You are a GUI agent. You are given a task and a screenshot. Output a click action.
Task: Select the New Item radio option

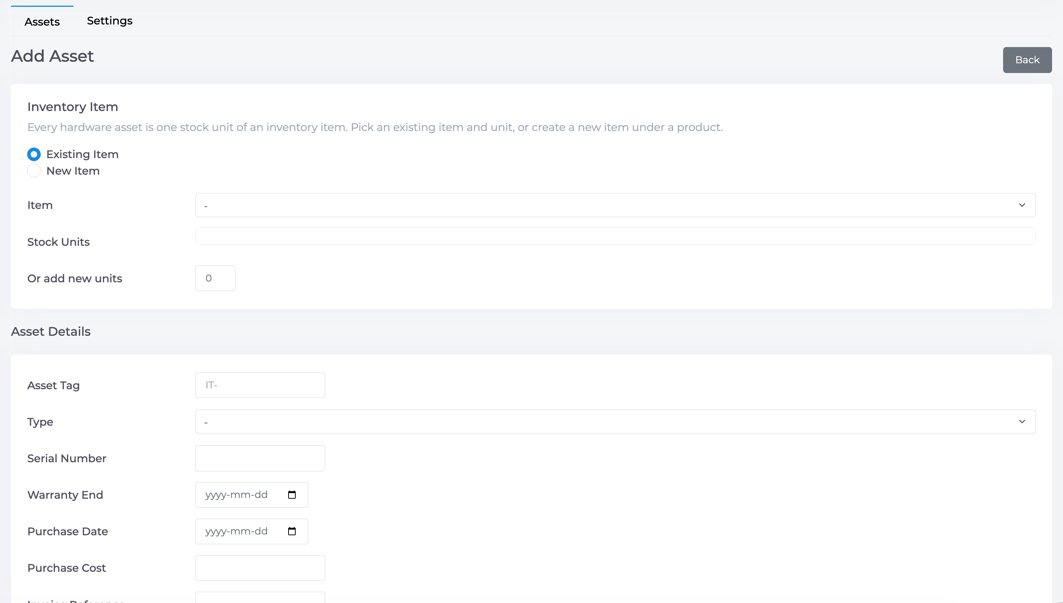coord(34,171)
